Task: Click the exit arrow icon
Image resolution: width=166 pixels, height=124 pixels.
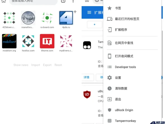Action: click(x=110, y=99)
